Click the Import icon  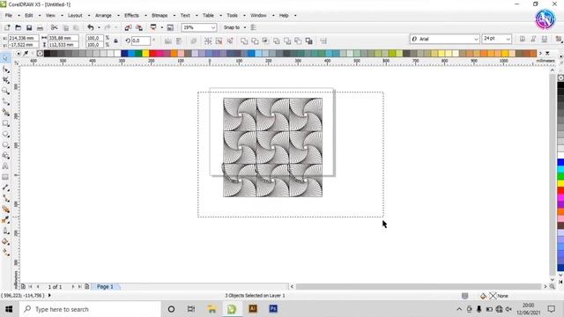tap(128, 27)
